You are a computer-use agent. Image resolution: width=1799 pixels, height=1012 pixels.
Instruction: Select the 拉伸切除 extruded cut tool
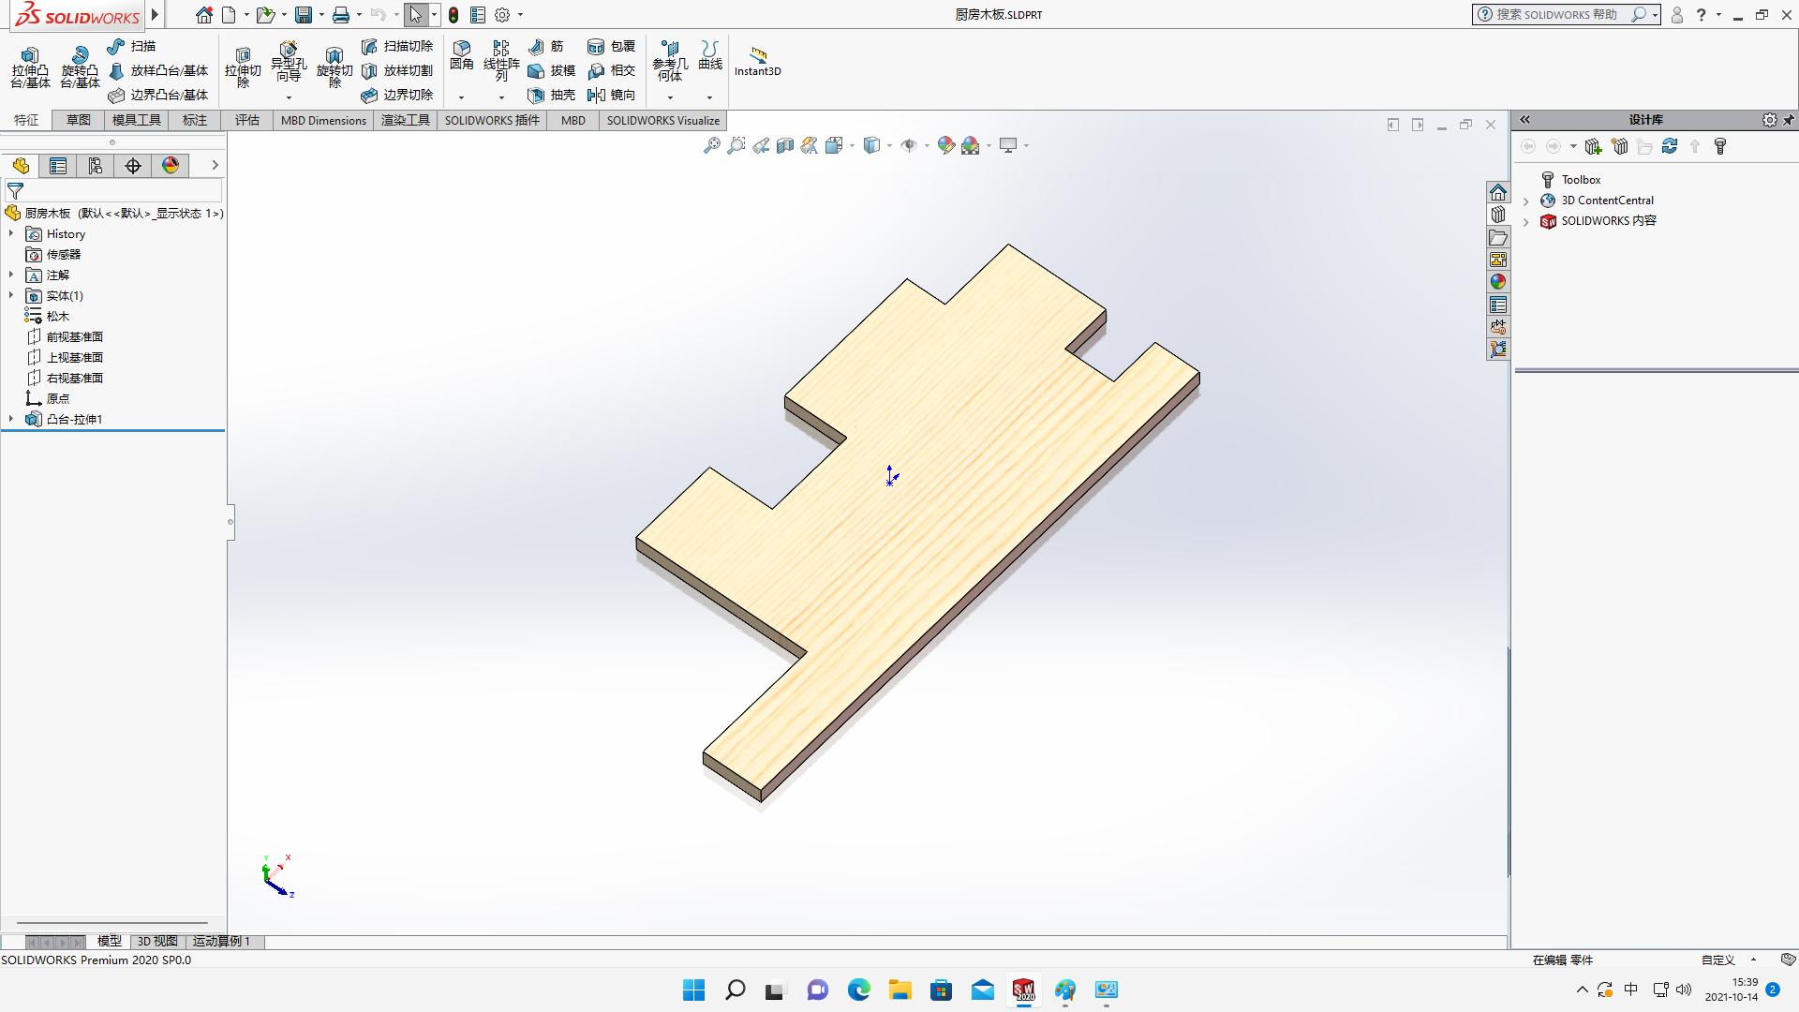(x=243, y=67)
